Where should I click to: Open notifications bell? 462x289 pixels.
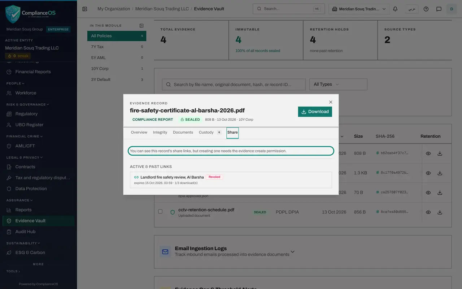coord(395,9)
